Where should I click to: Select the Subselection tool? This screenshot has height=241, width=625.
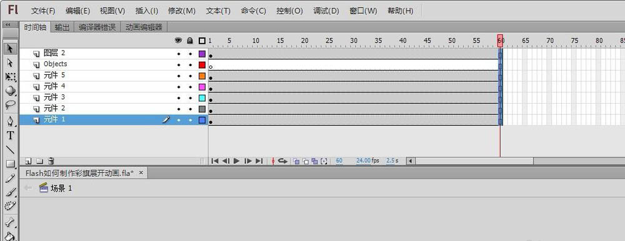[10, 63]
